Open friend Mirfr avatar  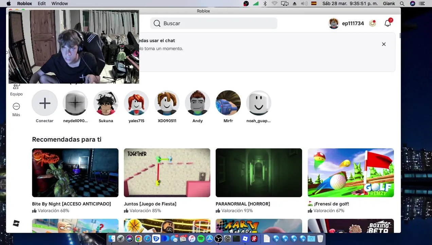(228, 103)
